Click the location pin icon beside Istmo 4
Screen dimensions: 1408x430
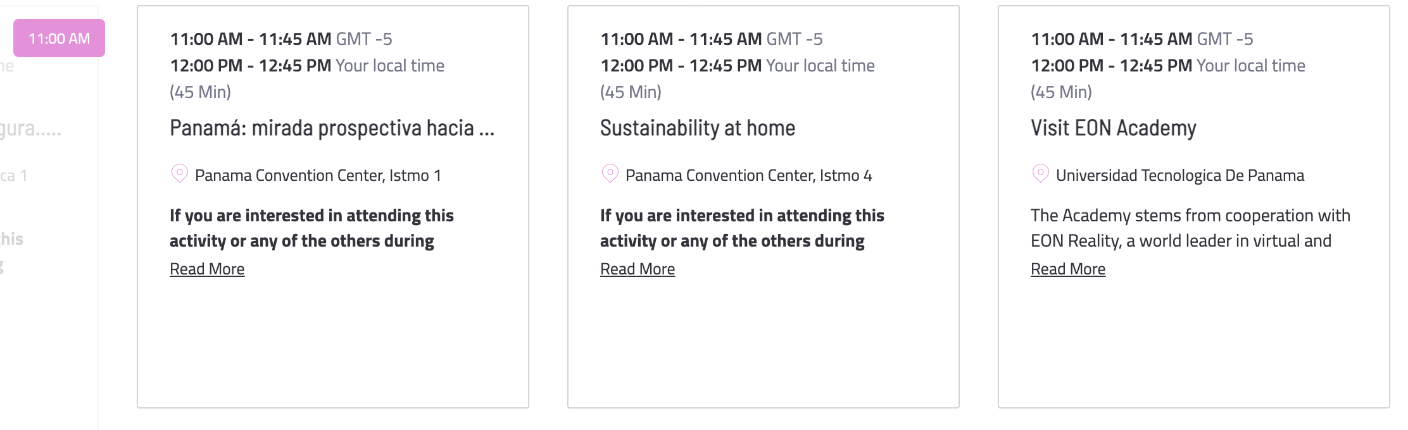coord(610,174)
